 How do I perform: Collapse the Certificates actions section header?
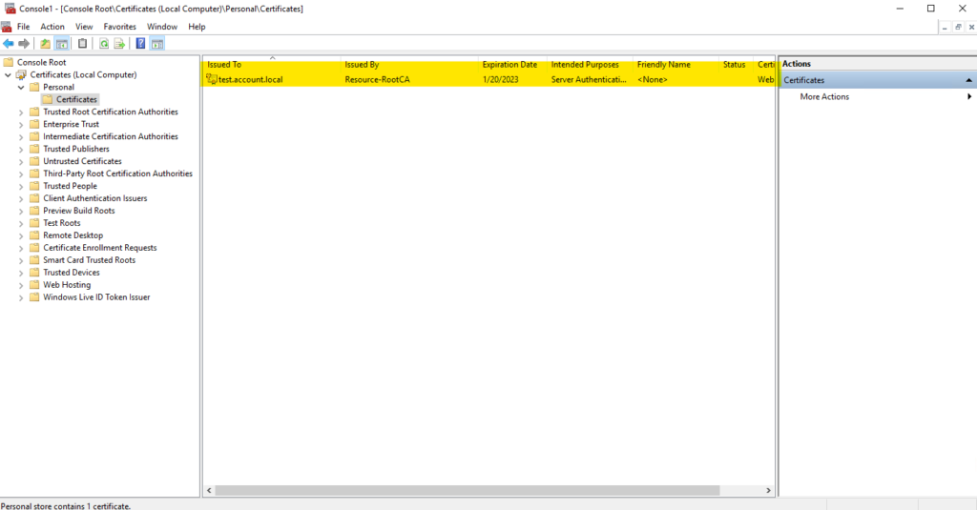(969, 81)
